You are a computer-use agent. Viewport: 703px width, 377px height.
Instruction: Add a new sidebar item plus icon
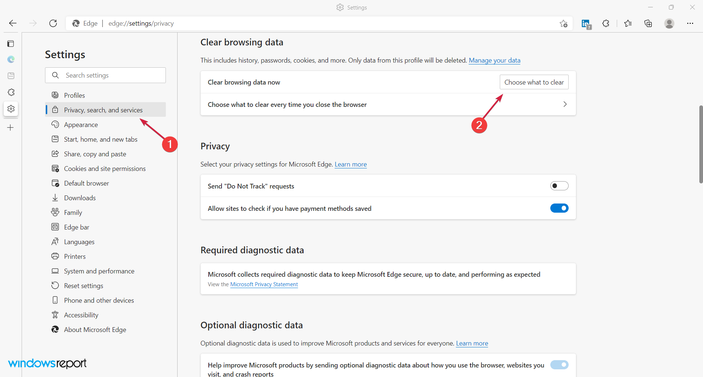(11, 128)
